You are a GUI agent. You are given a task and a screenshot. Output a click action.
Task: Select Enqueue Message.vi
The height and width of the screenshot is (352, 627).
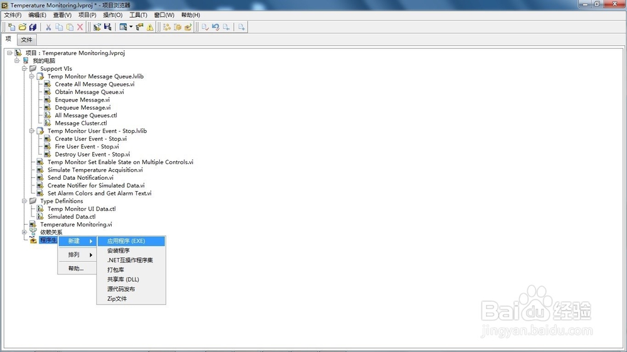[x=82, y=100]
